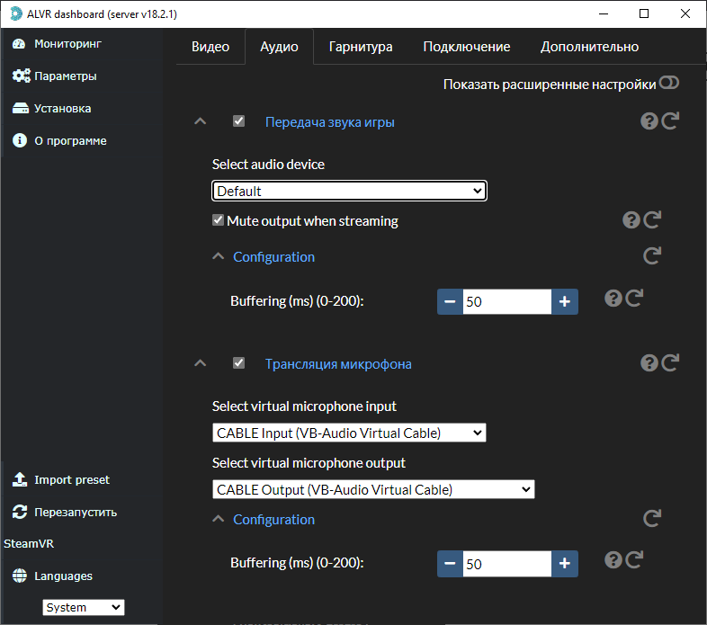
Task: Reset microphone Configuration section
Action: click(x=652, y=518)
